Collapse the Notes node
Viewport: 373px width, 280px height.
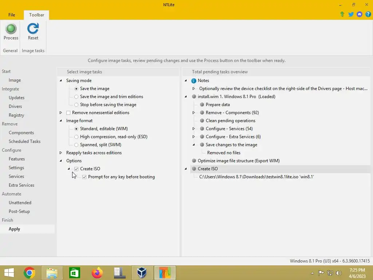[x=186, y=81]
